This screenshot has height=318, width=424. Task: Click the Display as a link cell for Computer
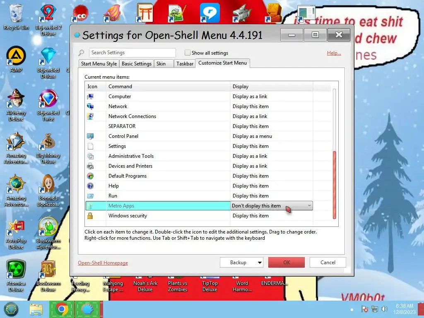click(272, 96)
